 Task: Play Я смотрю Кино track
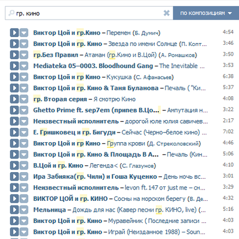14,99
